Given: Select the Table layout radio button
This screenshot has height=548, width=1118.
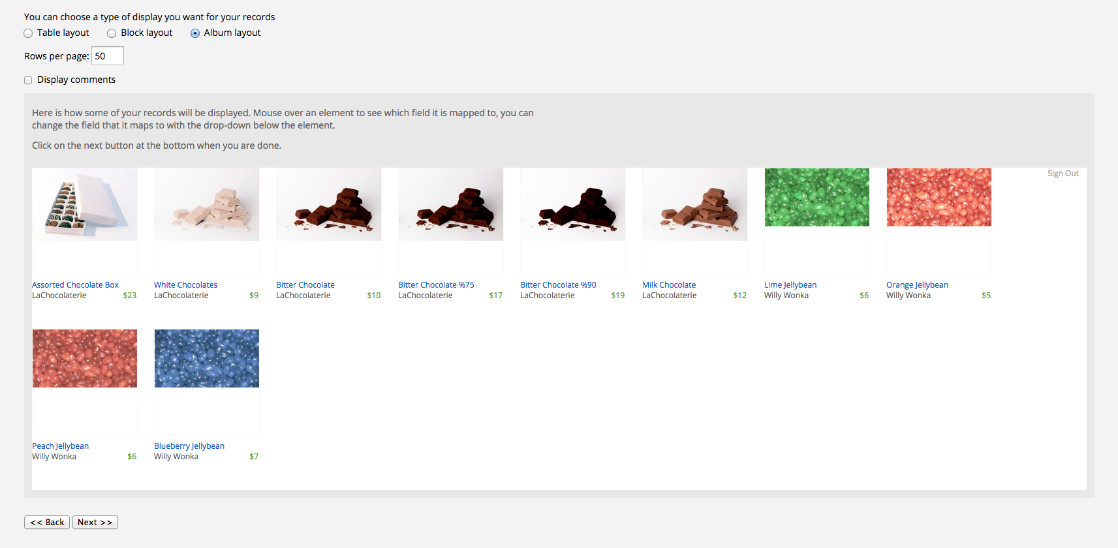Looking at the screenshot, I should [28, 33].
